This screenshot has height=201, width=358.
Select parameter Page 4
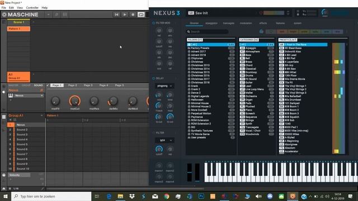(103, 85)
